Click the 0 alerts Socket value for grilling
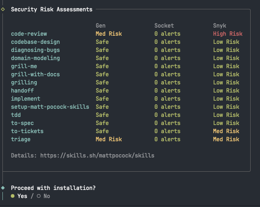This screenshot has height=207, width=260. click(x=167, y=82)
